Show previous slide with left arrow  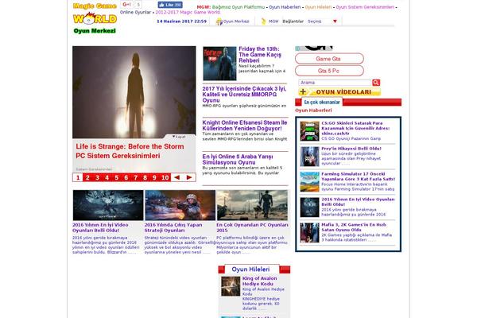click(176, 177)
